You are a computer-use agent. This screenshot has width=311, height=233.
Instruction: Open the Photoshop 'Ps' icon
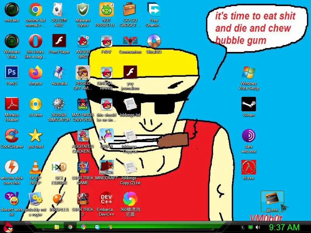point(12,72)
